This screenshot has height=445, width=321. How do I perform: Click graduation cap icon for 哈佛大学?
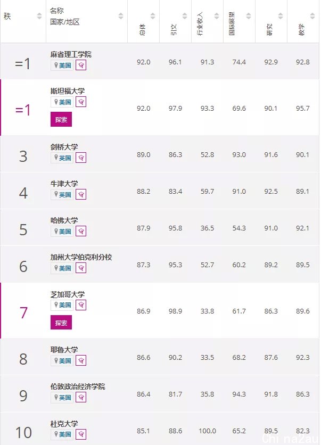81,232
